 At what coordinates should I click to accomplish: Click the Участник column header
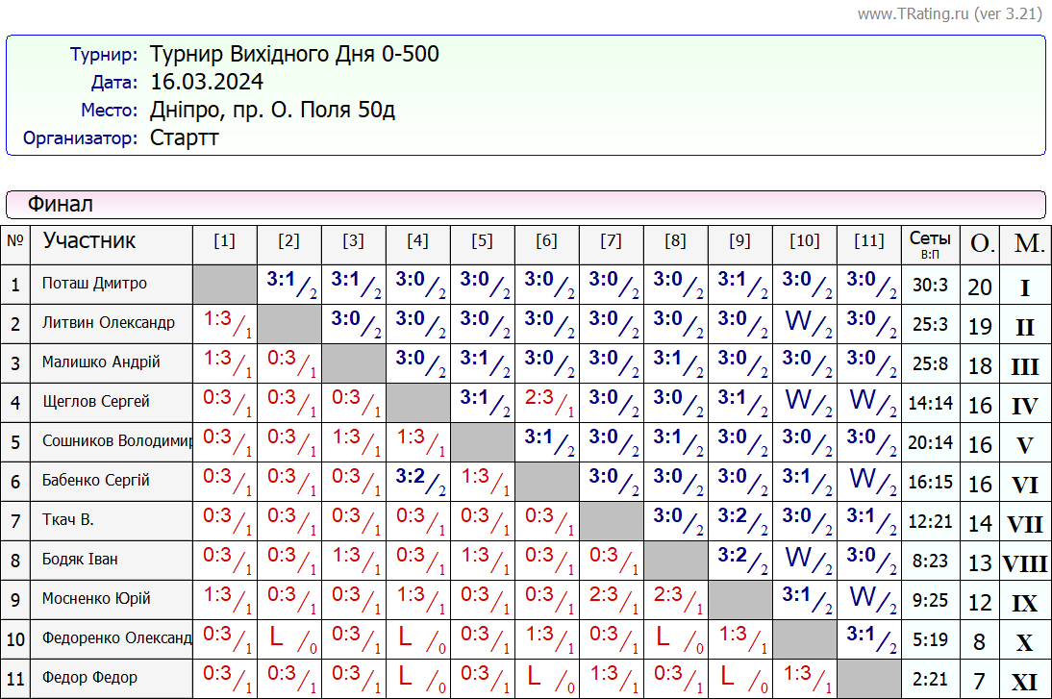[x=89, y=240]
